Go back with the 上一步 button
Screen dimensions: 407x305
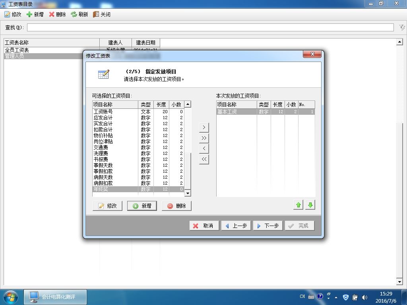[236, 226]
